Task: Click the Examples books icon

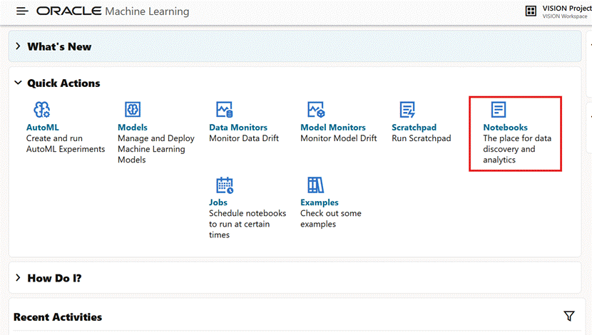Action: pyautogui.click(x=316, y=185)
